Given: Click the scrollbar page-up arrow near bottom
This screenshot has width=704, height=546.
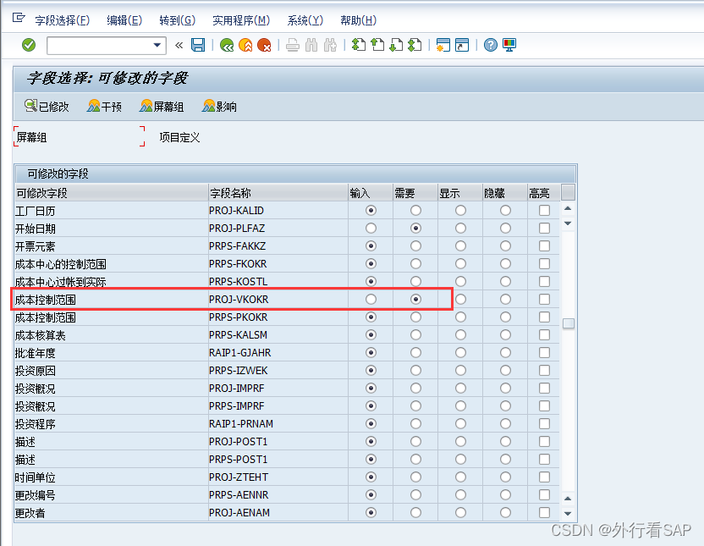Looking at the screenshot, I should coord(568,499).
